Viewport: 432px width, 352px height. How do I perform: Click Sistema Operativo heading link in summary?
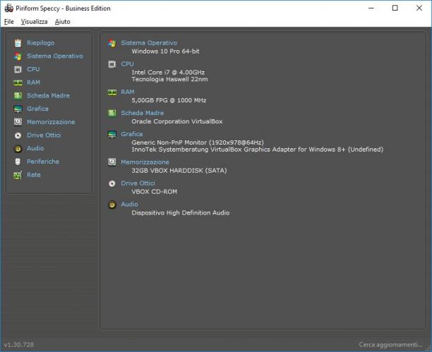pyautogui.click(x=149, y=43)
